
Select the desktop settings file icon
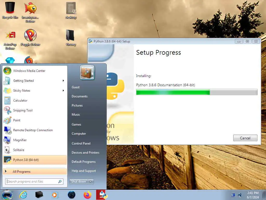pos(71,10)
